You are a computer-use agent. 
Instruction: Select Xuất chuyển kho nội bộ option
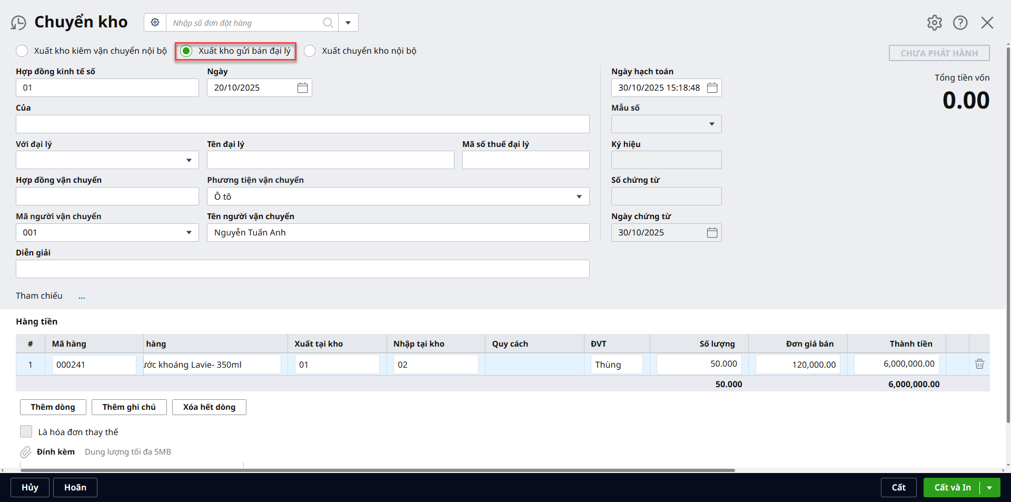[x=310, y=51]
